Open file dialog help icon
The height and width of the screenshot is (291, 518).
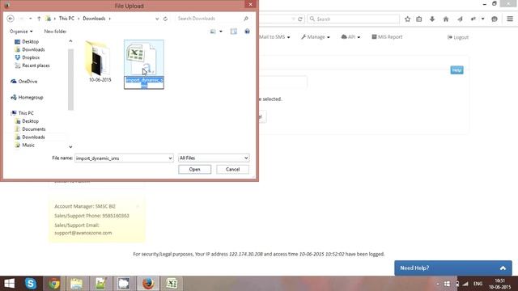tap(247, 32)
